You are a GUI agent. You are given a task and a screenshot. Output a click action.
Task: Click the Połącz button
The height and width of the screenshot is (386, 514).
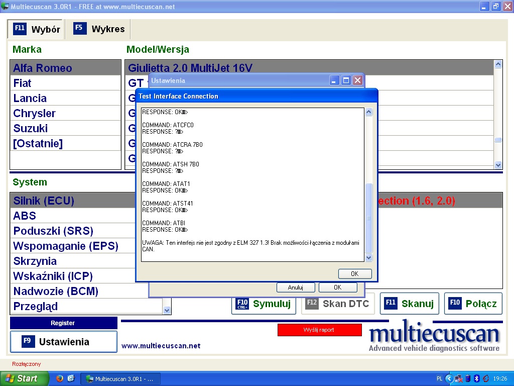[x=473, y=304]
